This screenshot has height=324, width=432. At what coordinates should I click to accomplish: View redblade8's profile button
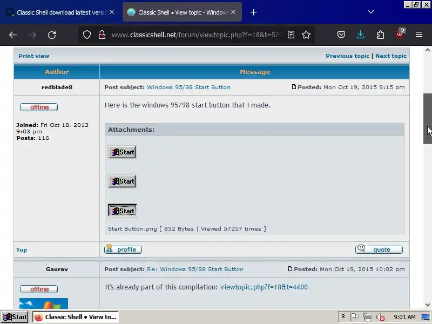click(123, 249)
